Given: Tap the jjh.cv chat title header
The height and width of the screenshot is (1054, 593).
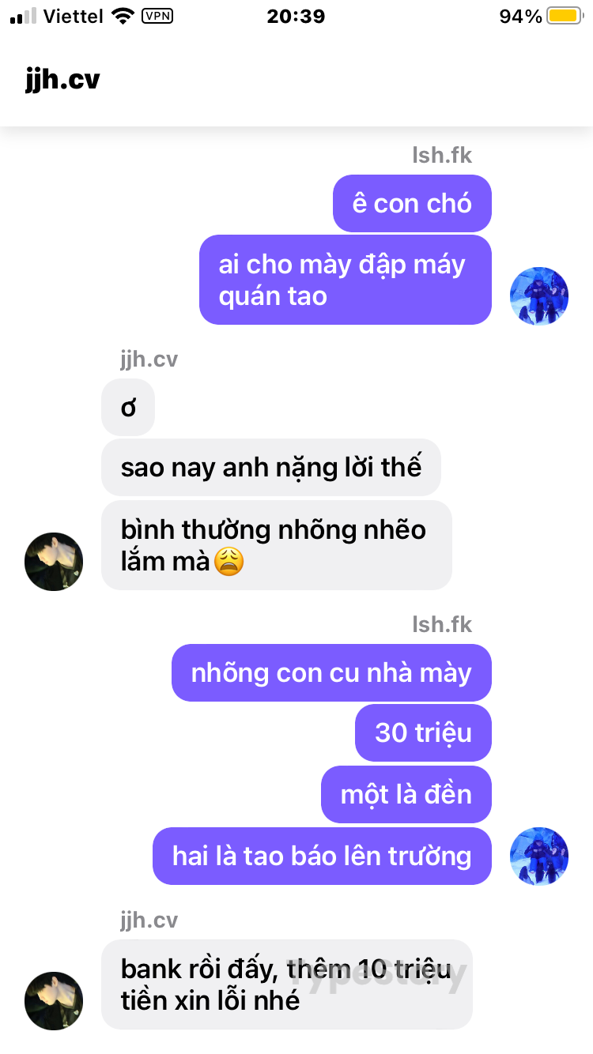Looking at the screenshot, I should pos(62,80).
